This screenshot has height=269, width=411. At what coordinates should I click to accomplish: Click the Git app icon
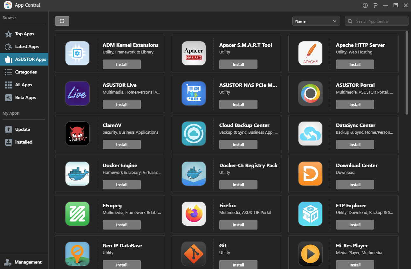point(194,254)
